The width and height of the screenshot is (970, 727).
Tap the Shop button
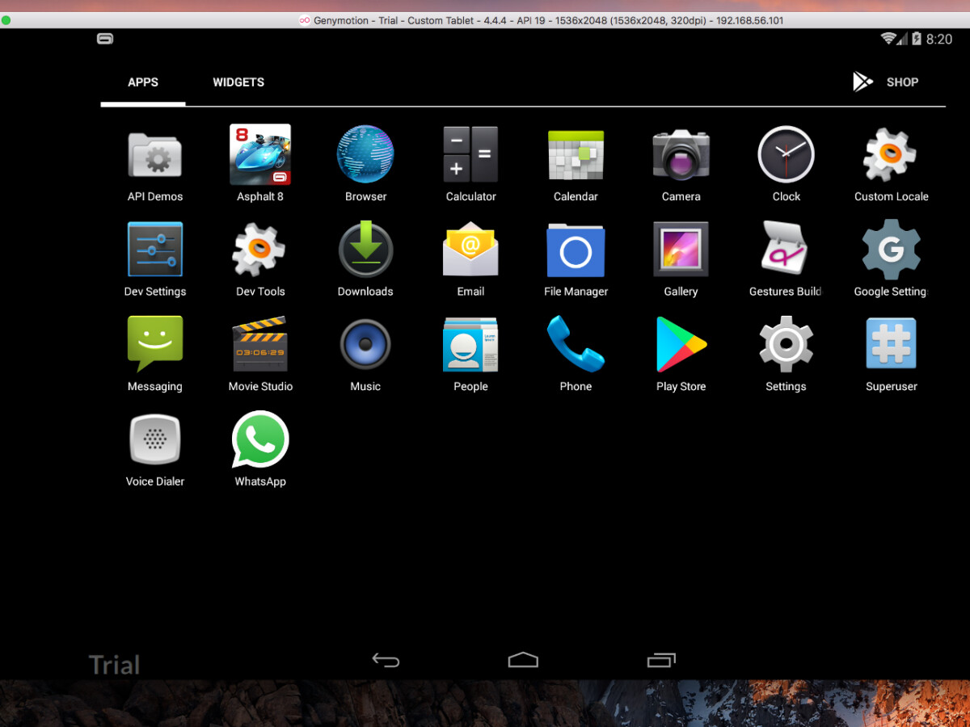pyautogui.click(x=886, y=82)
